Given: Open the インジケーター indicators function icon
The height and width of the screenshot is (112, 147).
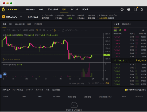Looking at the screenshot, I should pos(63,30).
